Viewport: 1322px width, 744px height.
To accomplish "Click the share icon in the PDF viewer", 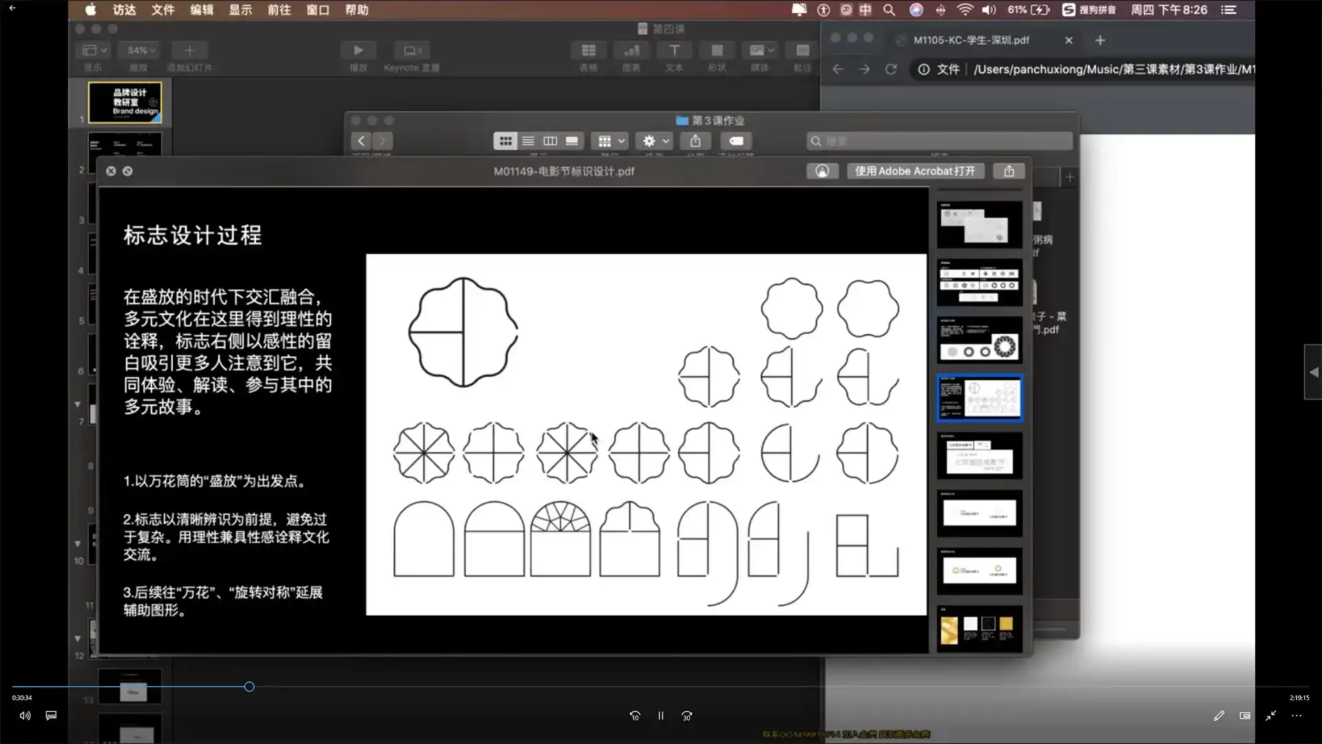I will click(x=1009, y=171).
